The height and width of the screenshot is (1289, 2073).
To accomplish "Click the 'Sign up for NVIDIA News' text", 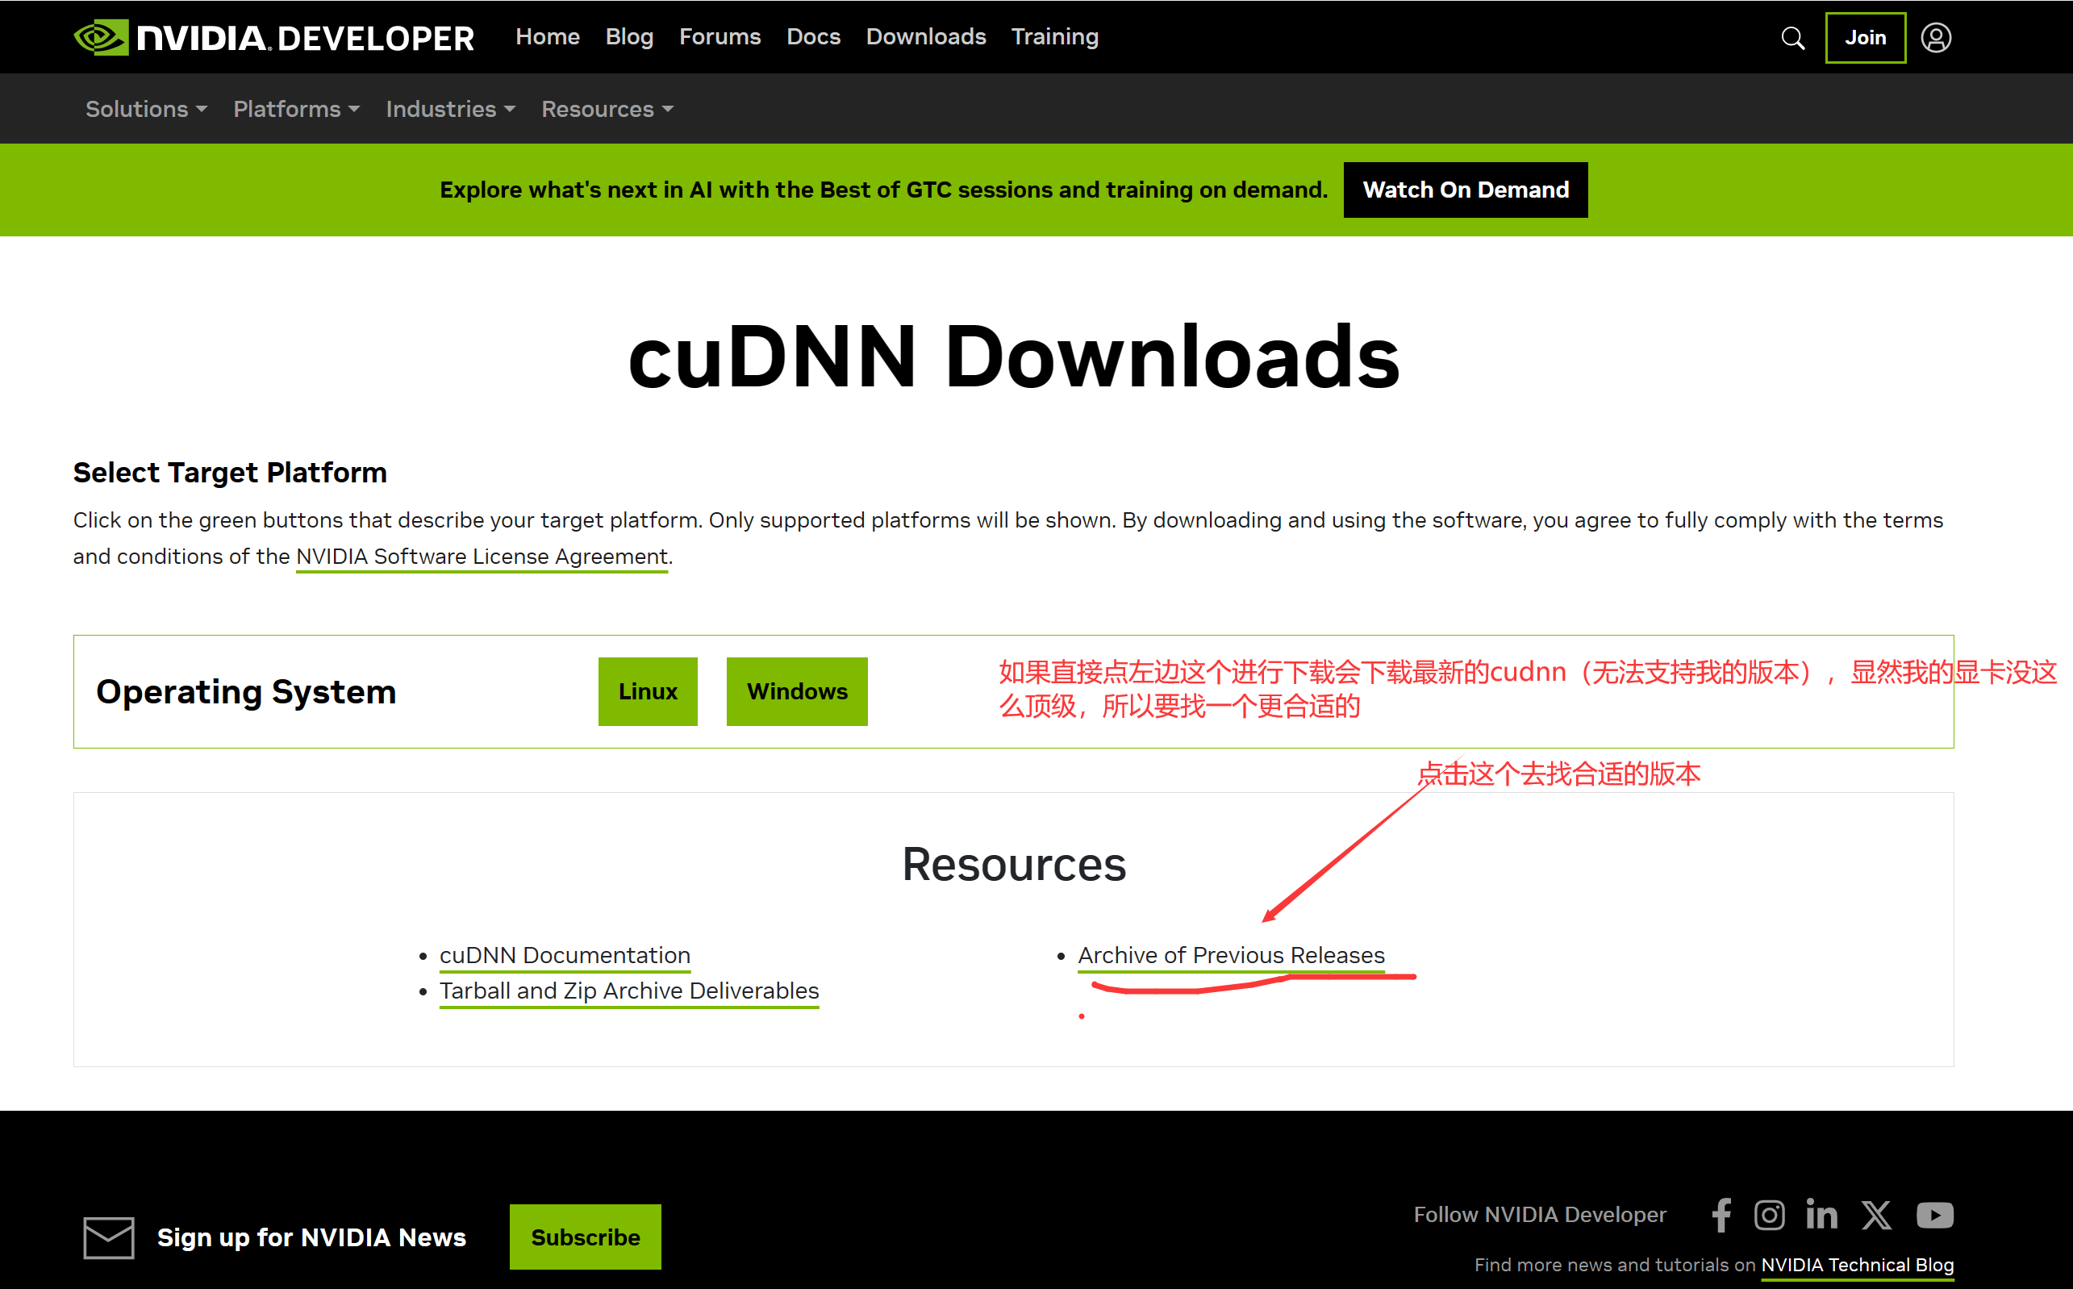I will (311, 1237).
